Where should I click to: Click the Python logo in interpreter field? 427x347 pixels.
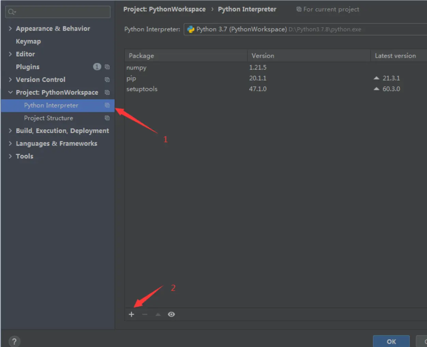(x=191, y=29)
